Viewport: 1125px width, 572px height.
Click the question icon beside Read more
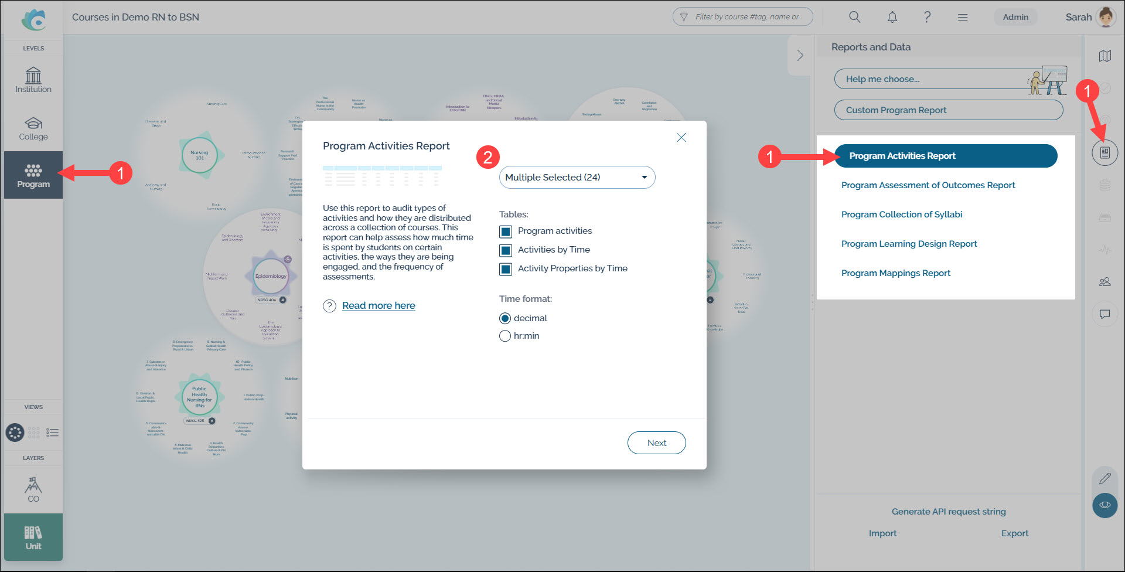330,306
